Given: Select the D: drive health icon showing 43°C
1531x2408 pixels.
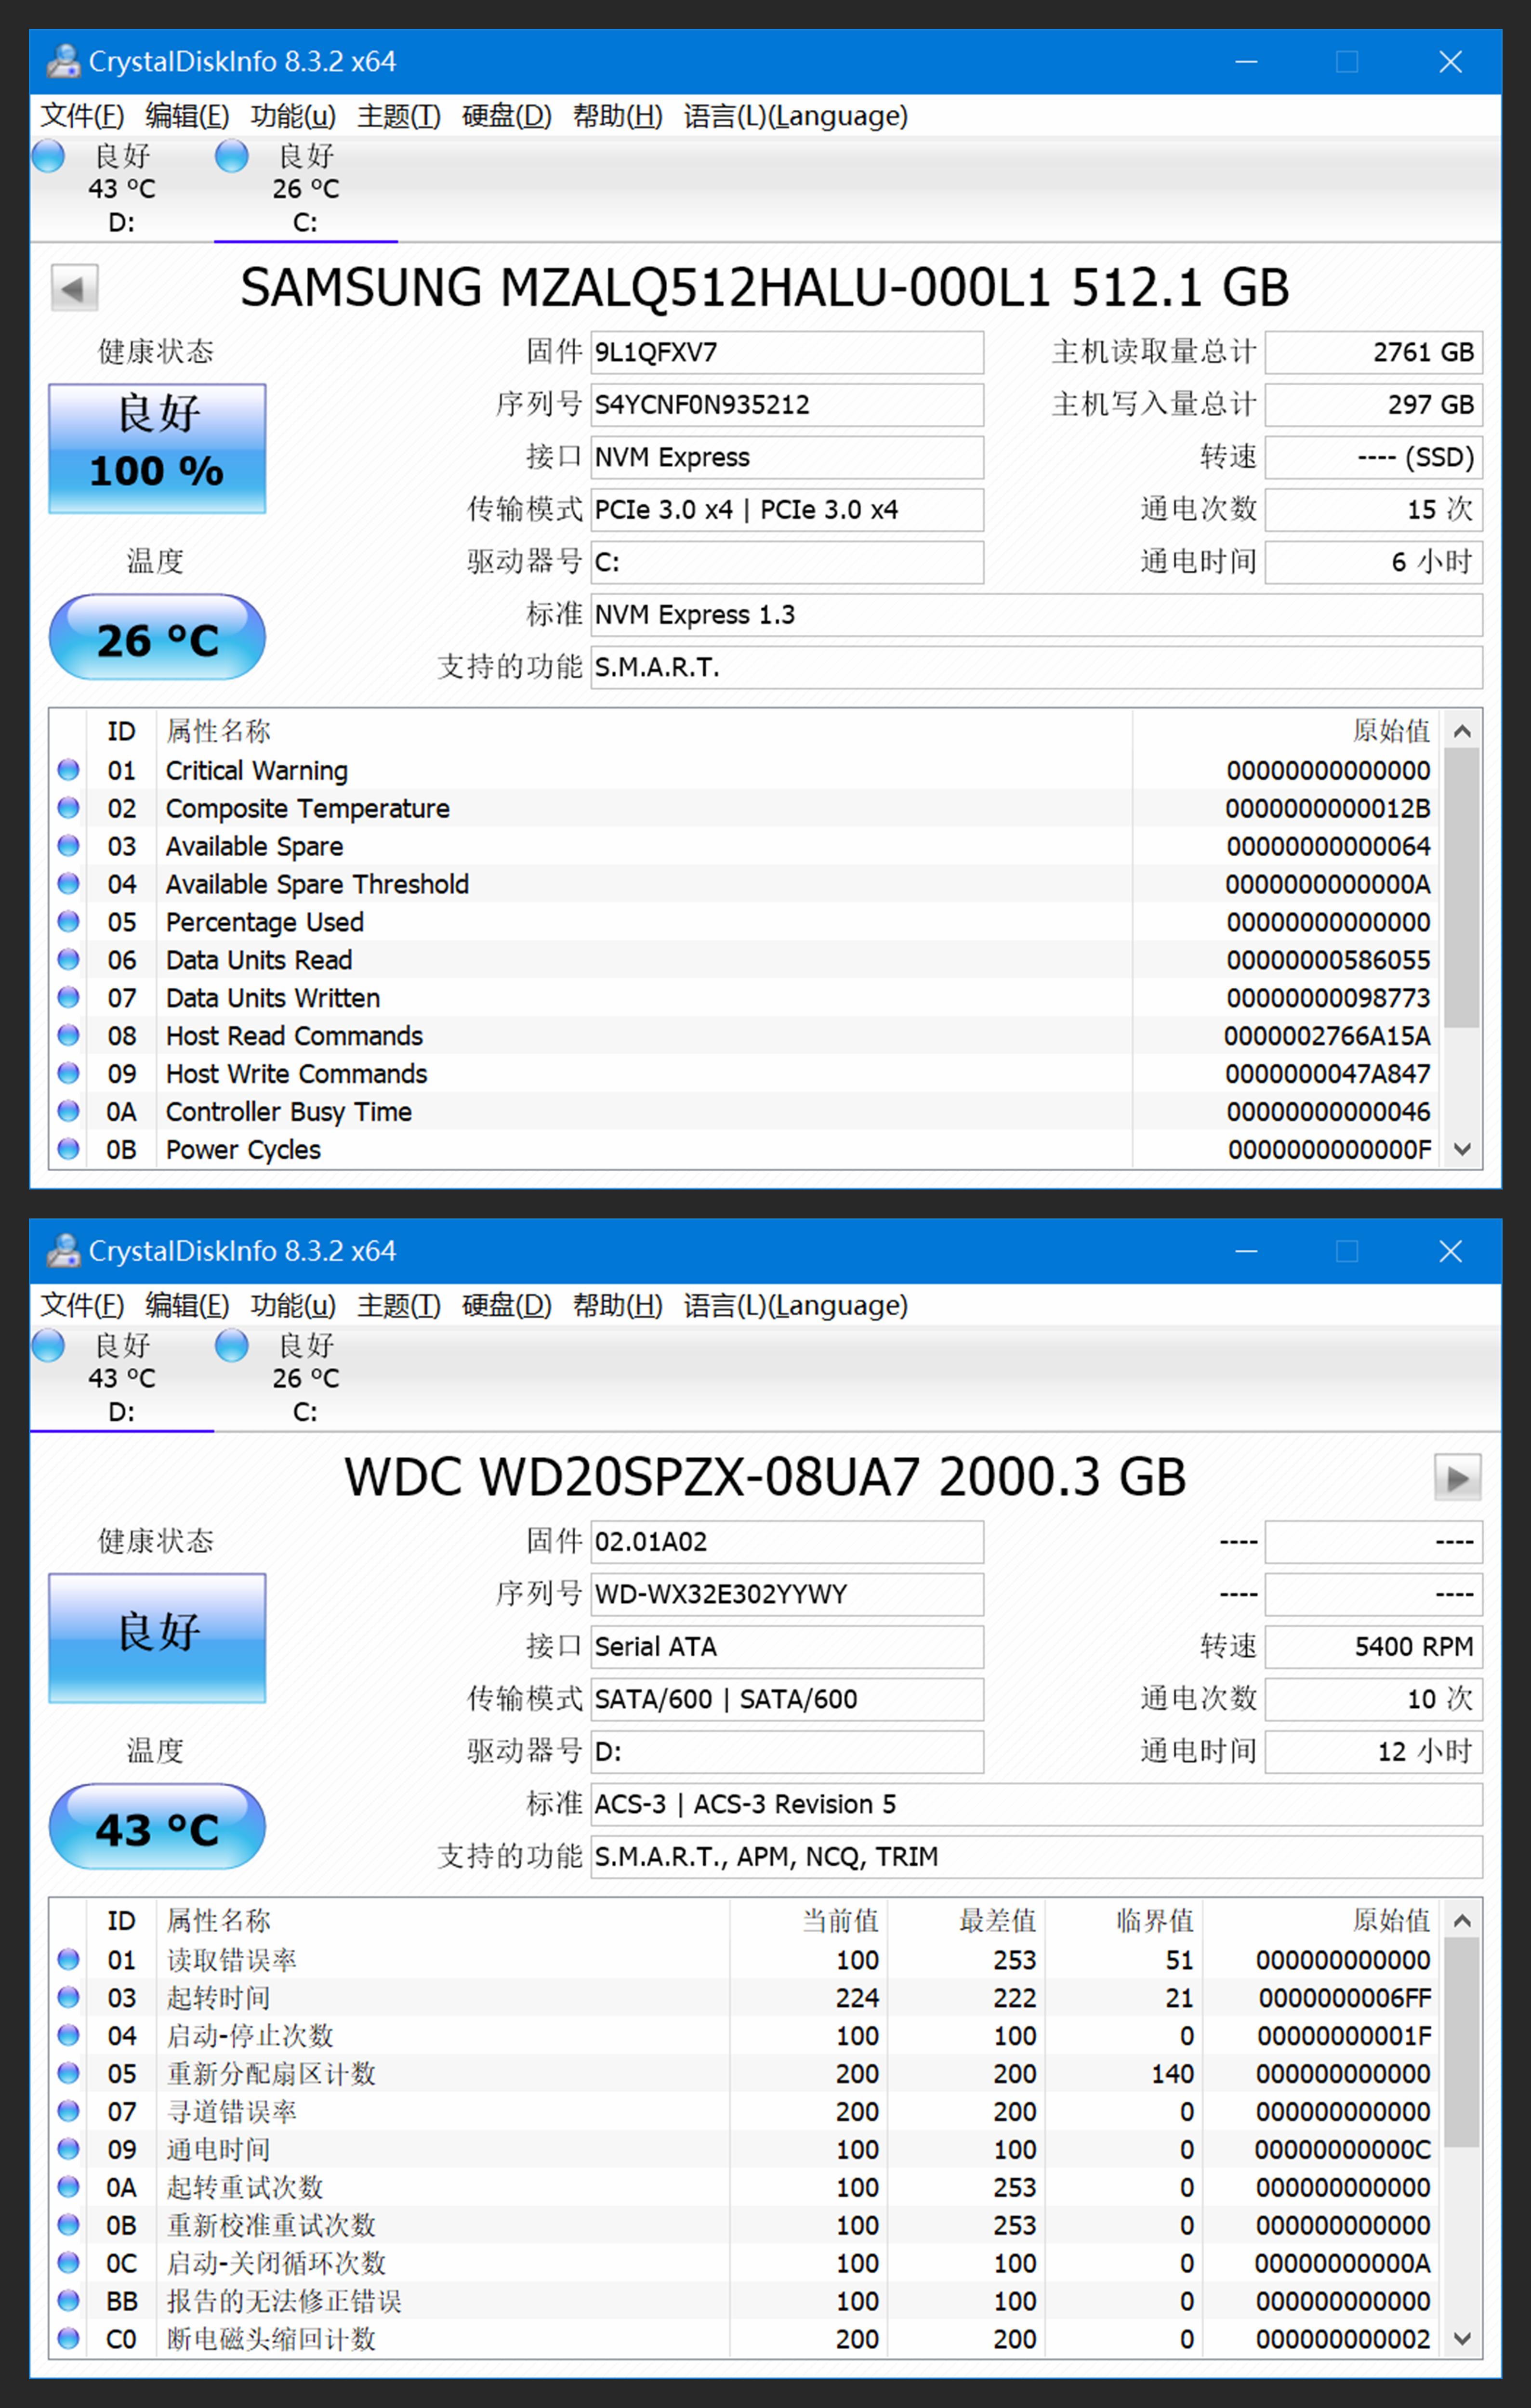Looking at the screenshot, I should pos(48,156).
